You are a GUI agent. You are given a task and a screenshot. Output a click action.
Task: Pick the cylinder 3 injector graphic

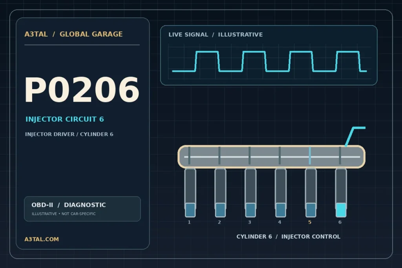[250, 193]
